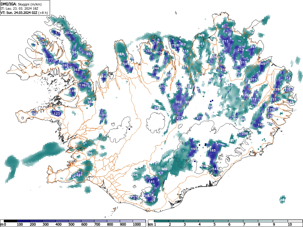Click the '695' visibility value on the map

tap(120, 54)
